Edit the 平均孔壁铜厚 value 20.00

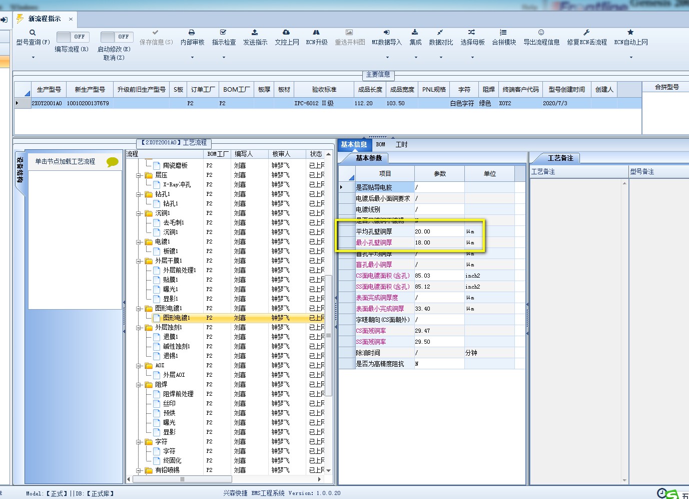click(439, 231)
